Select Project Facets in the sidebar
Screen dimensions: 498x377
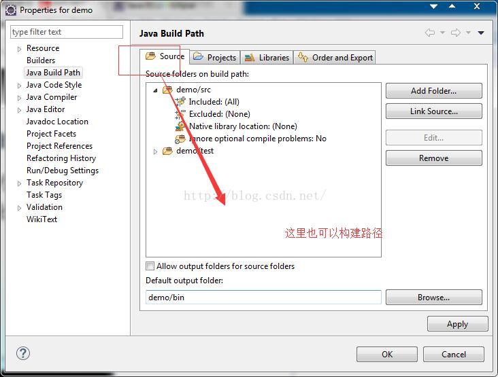(x=52, y=134)
